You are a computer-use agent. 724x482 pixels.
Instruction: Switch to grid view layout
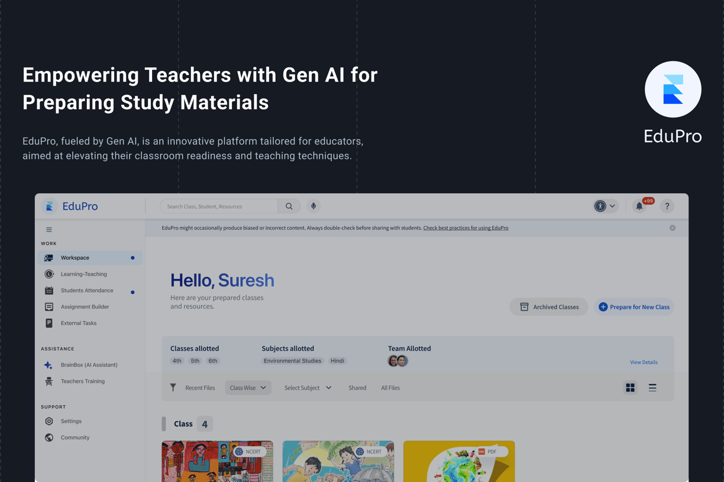pyautogui.click(x=630, y=388)
